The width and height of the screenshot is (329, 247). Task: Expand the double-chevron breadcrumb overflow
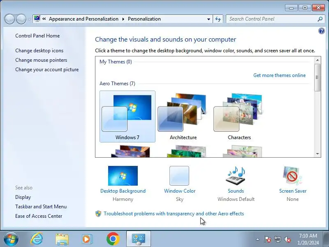tap(44, 19)
